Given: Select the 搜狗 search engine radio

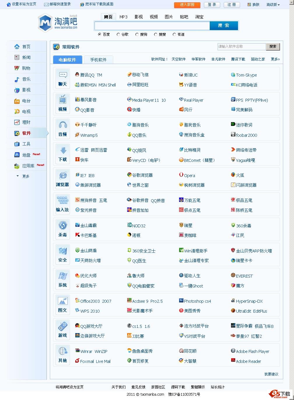Looking at the screenshot, I should point(137,34).
